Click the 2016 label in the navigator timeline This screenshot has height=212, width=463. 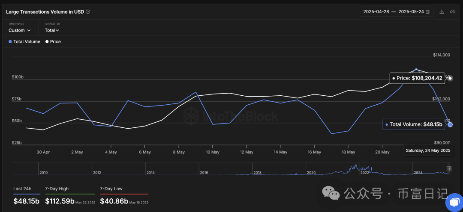tap(204, 173)
